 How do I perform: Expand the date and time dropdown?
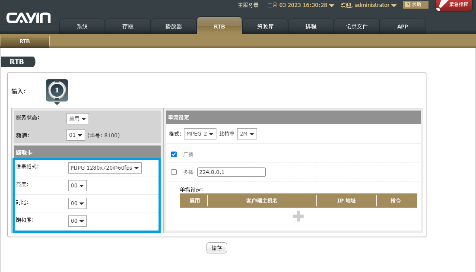click(301, 5)
